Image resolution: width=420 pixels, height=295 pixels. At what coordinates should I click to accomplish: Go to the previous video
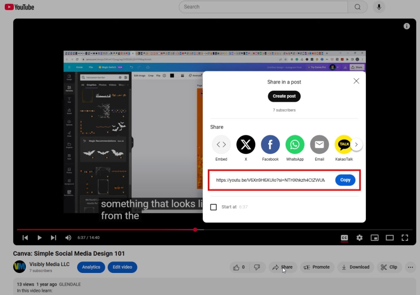coord(25,237)
